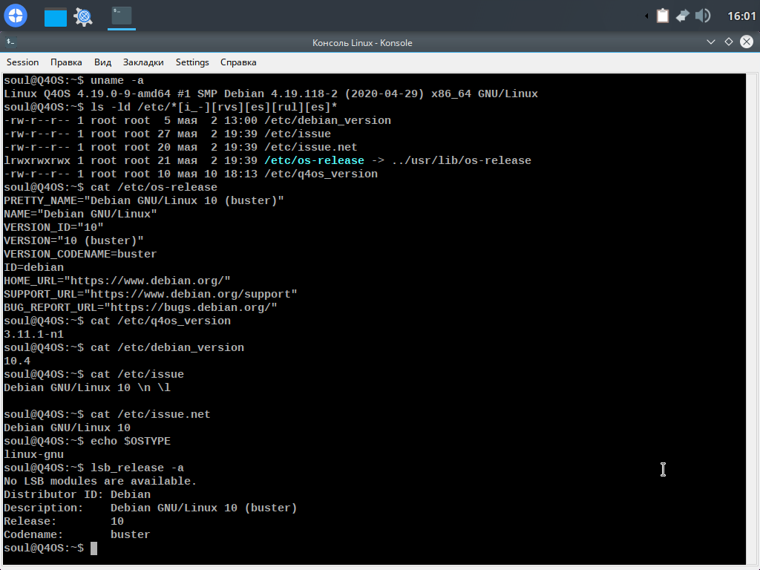Click the HOME_URL debian.org line
The height and width of the screenshot is (570, 760).
(x=117, y=281)
